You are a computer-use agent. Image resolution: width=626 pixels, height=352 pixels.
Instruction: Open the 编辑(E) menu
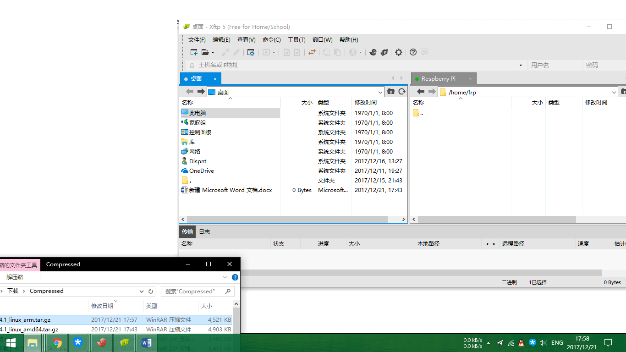coord(221,40)
